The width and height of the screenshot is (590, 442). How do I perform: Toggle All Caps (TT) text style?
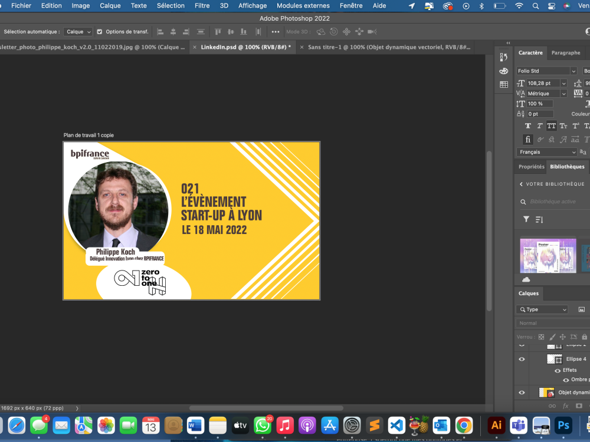(x=551, y=126)
